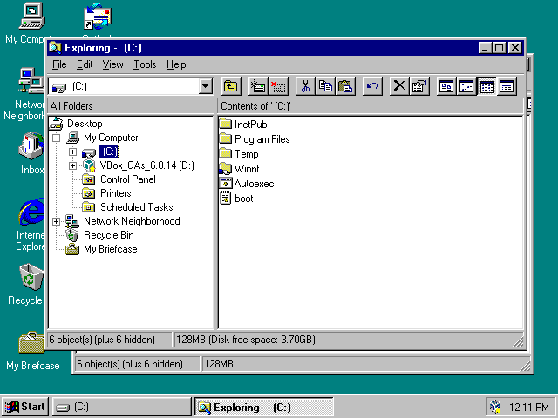
Task: Click the 6 object(s) status text in Exploring window
Action: point(102,340)
